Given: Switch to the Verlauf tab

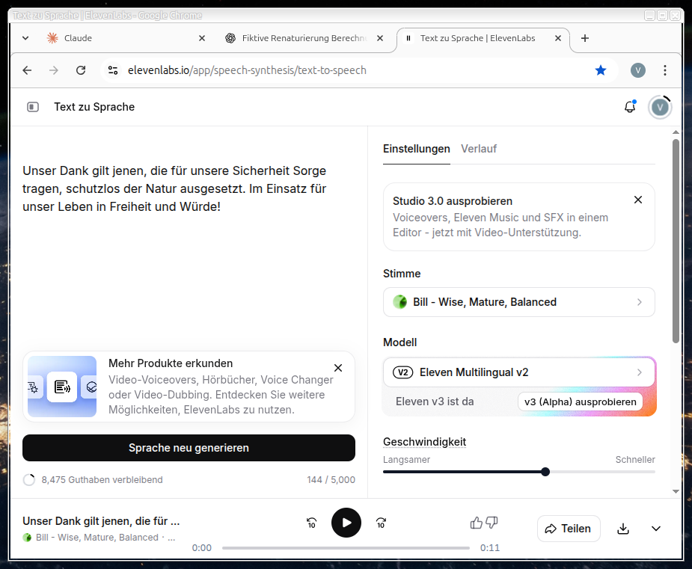Looking at the screenshot, I should 479,149.
